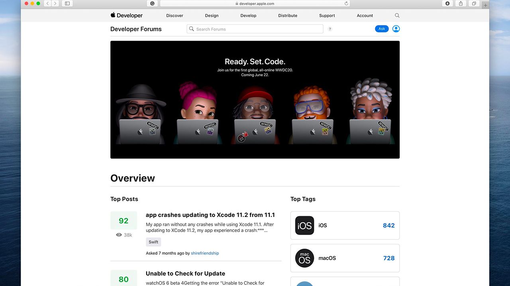Open the Design menu
510x286 pixels.
click(212, 15)
